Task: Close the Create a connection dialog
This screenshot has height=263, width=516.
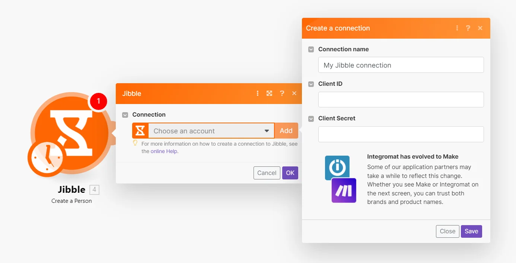Action: pos(480,28)
